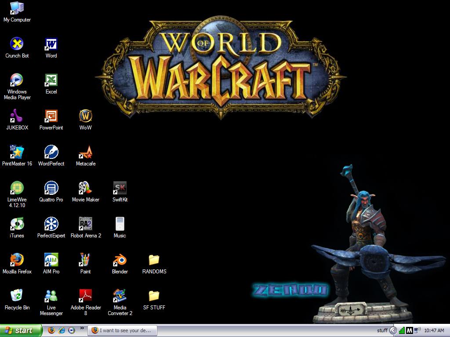Click the taskbar clock showing 10:47 AM
Viewport: 450px width, 337px height.
(434, 330)
